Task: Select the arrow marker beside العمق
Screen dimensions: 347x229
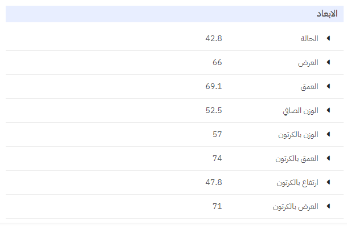Action: coord(328,87)
